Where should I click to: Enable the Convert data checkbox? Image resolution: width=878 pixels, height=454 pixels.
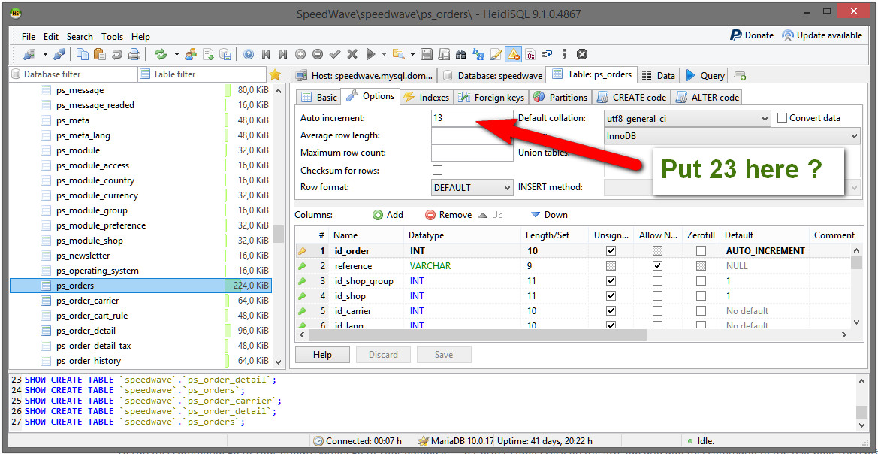click(x=782, y=118)
